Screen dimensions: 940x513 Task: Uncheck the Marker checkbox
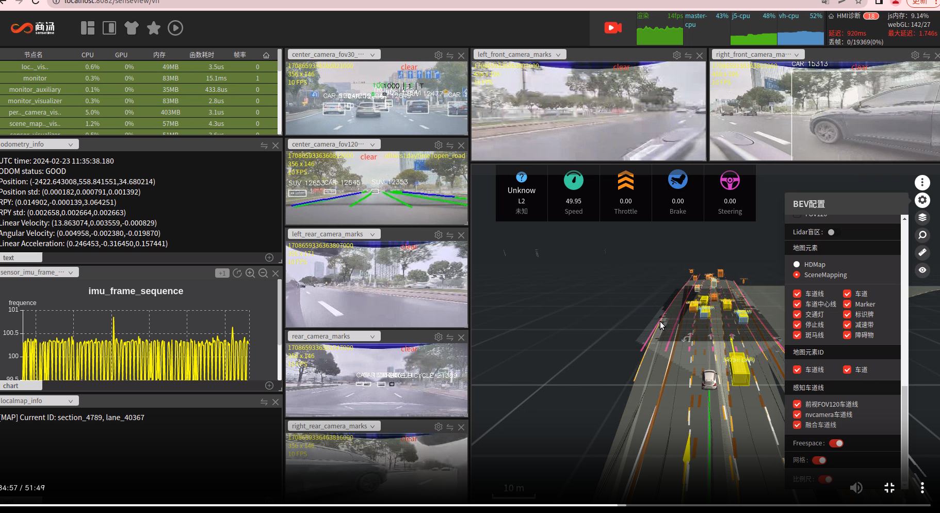(x=847, y=304)
